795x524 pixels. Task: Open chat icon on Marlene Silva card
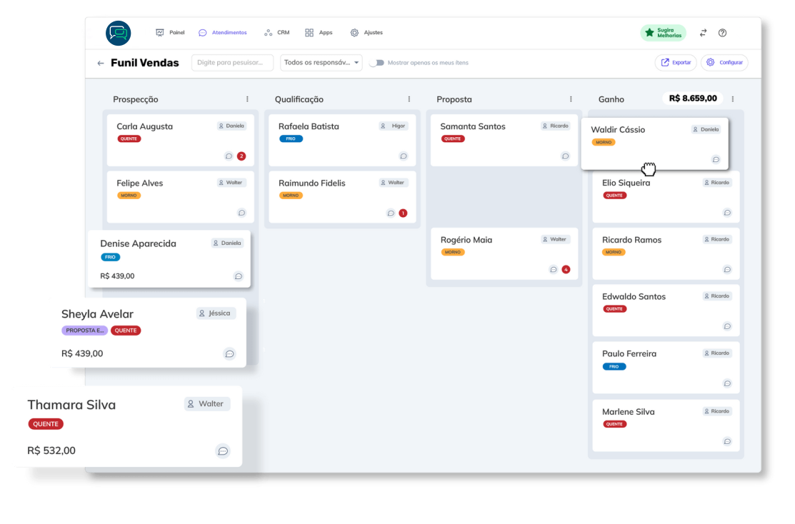[727, 441]
